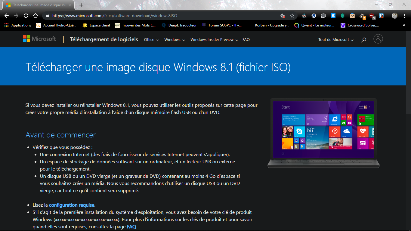The height and width of the screenshot is (231, 411).
Task: Open the extension with orange 2 badge
Action: (x=362, y=16)
